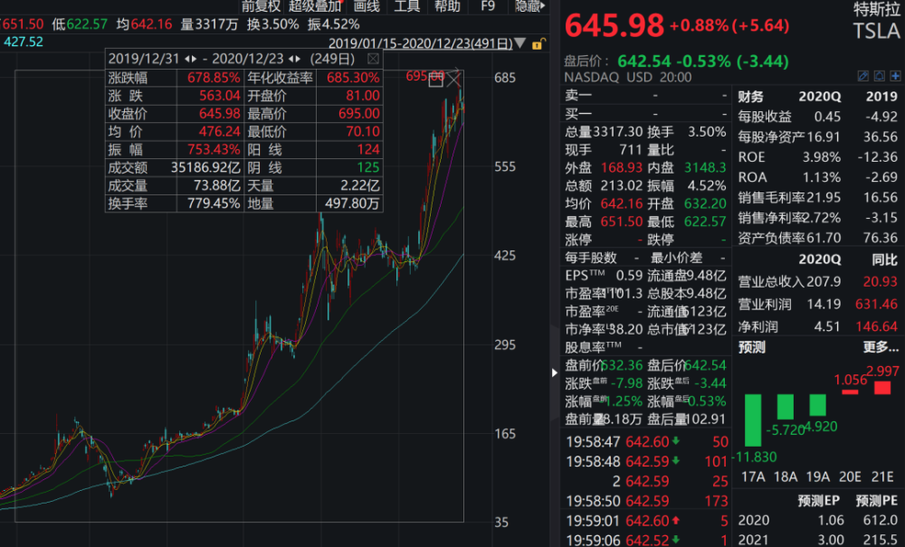Click 2021 forecast row with PE 215.5

click(x=817, y=540)
